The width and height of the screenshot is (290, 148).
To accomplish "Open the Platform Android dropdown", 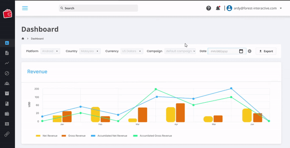I will pyautogui.click(x=50, y=51).
